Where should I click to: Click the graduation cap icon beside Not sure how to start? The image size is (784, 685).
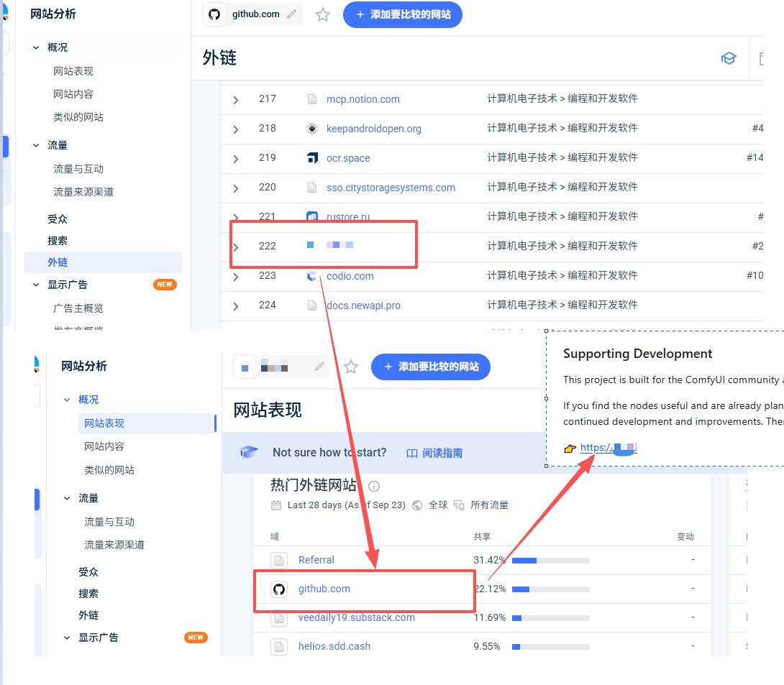(249, 452)
